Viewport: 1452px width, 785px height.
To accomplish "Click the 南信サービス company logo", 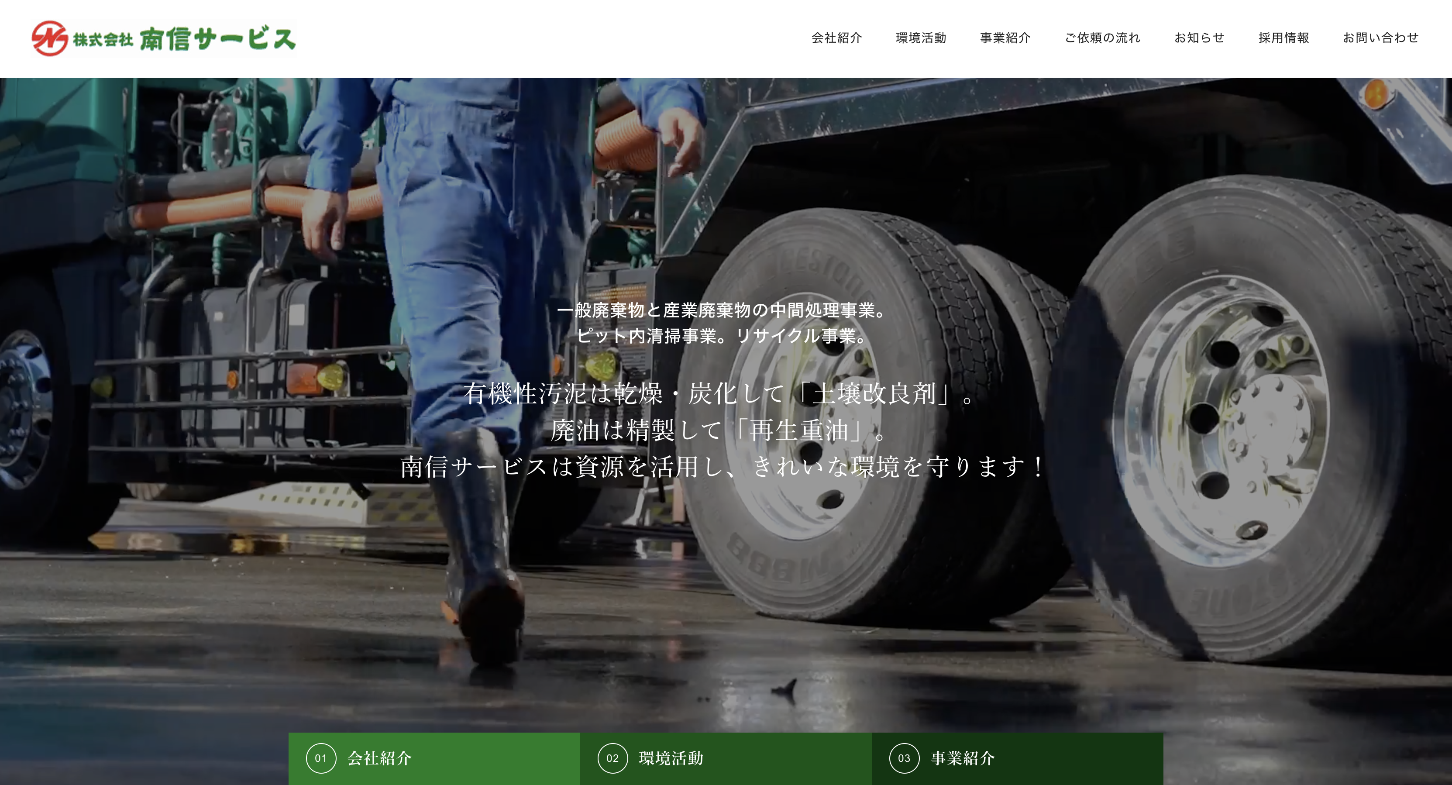I will (x=163, y=38).
